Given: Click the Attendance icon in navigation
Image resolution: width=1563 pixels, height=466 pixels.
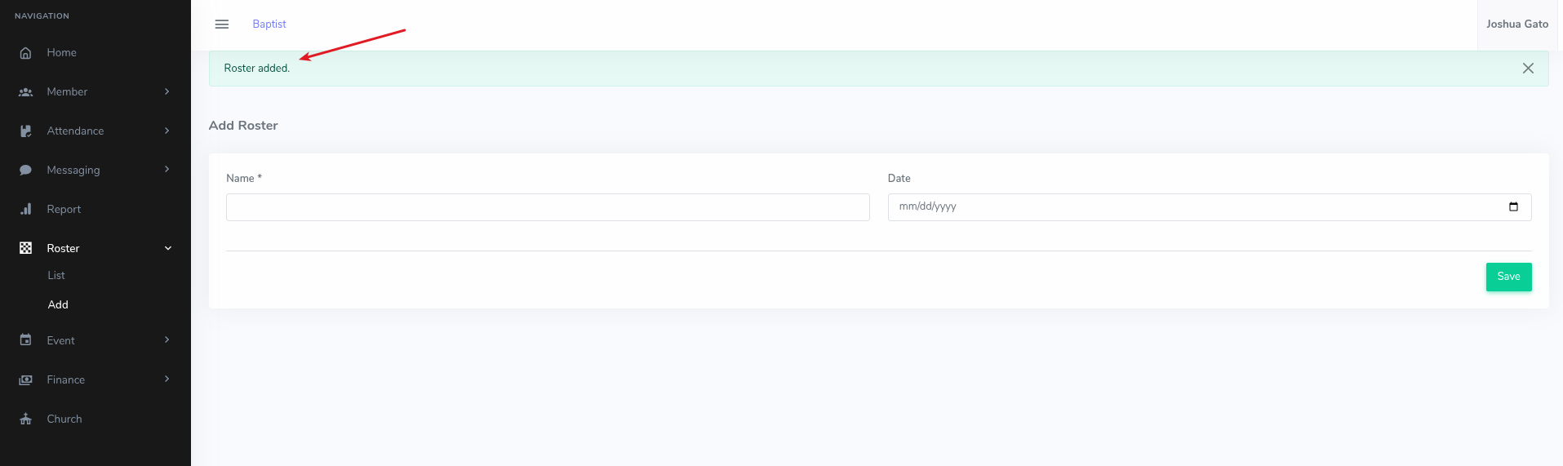Looking at the screenshot, I should tap(25, 131).
